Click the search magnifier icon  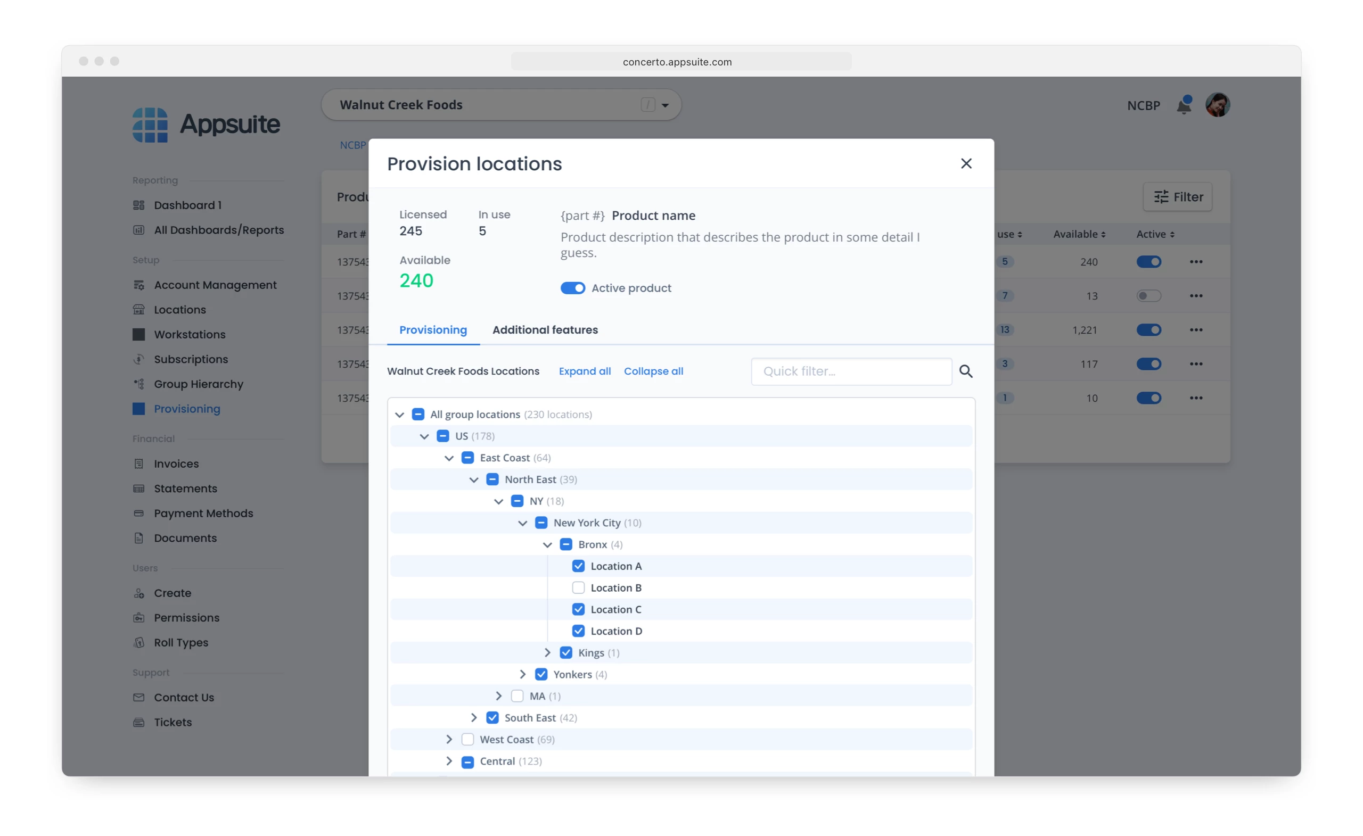point(965,371)
